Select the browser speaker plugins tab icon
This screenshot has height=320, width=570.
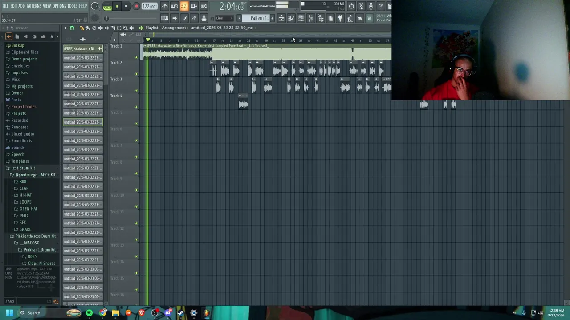26,36
